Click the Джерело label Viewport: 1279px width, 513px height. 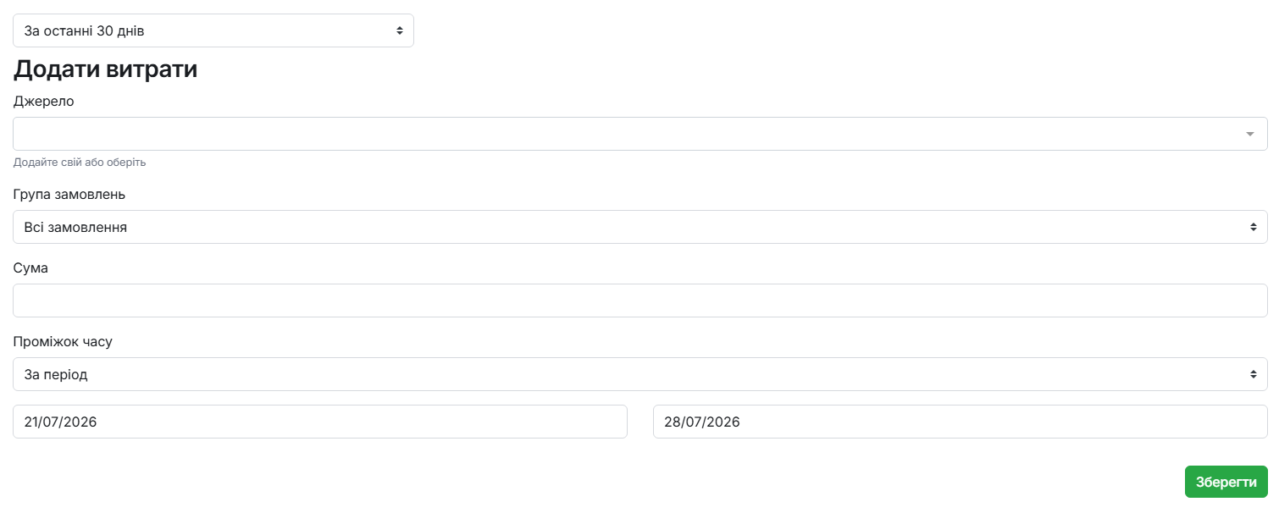(43, 102)
